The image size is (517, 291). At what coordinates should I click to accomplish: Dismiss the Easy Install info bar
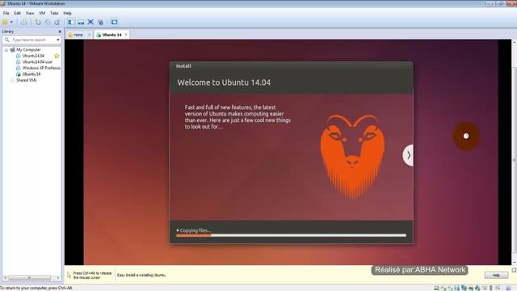514,270
